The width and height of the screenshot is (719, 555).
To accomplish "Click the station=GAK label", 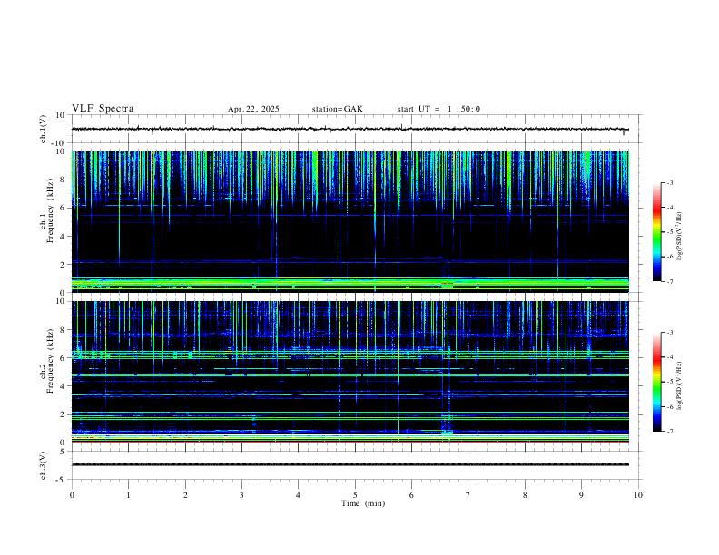I will click(337, 109).
